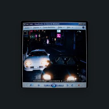Click the fit-to-window actual size icon

click(x=39, y=85)
